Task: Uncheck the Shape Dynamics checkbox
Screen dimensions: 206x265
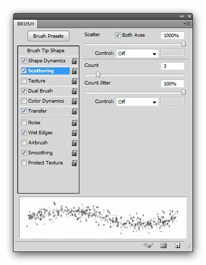Action: [24, 60]
